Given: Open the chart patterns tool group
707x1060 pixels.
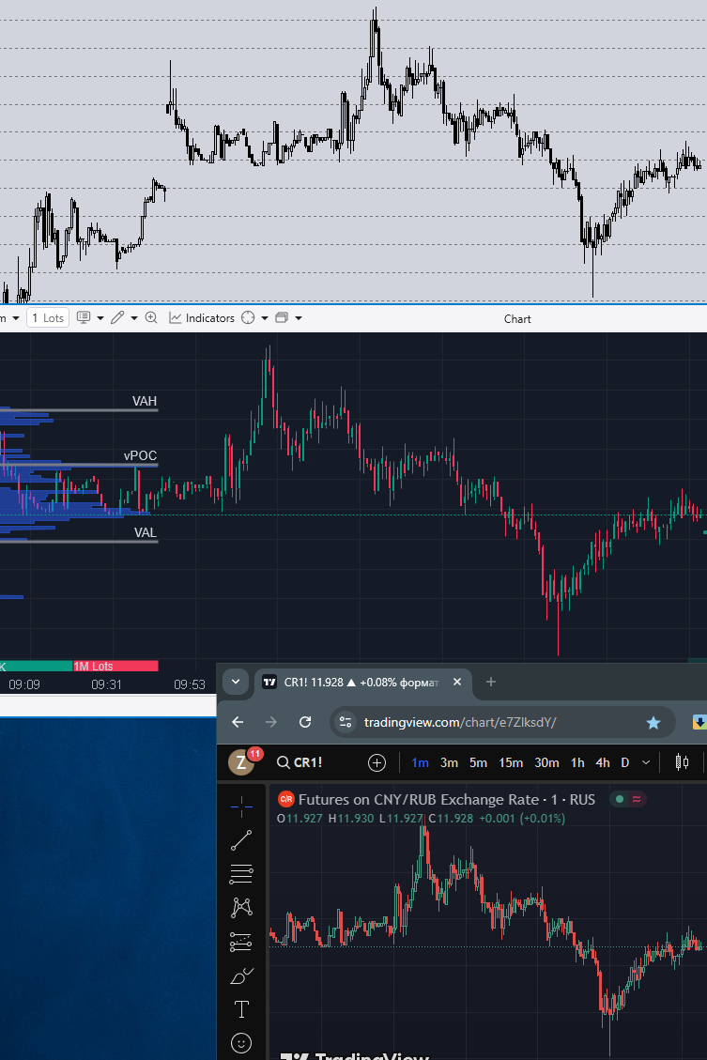Looking at the screenshot, I should (x=241, y=907).
